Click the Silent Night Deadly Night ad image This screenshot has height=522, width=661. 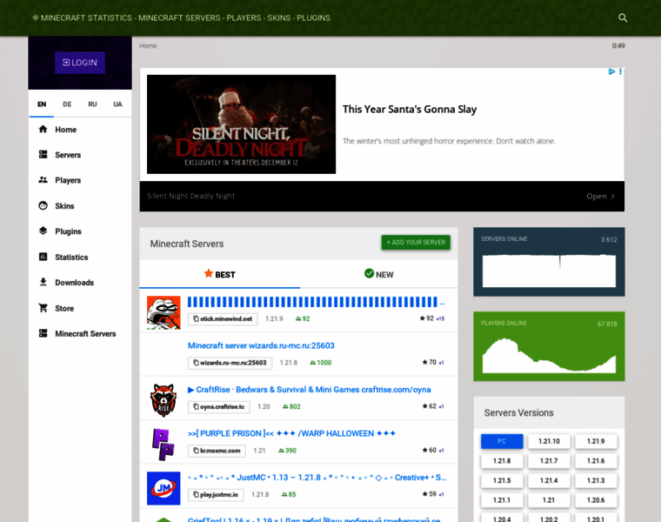(241, 124)
